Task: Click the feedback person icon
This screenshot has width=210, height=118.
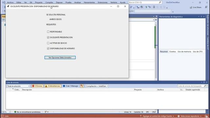Action: (x=206, y=7)
